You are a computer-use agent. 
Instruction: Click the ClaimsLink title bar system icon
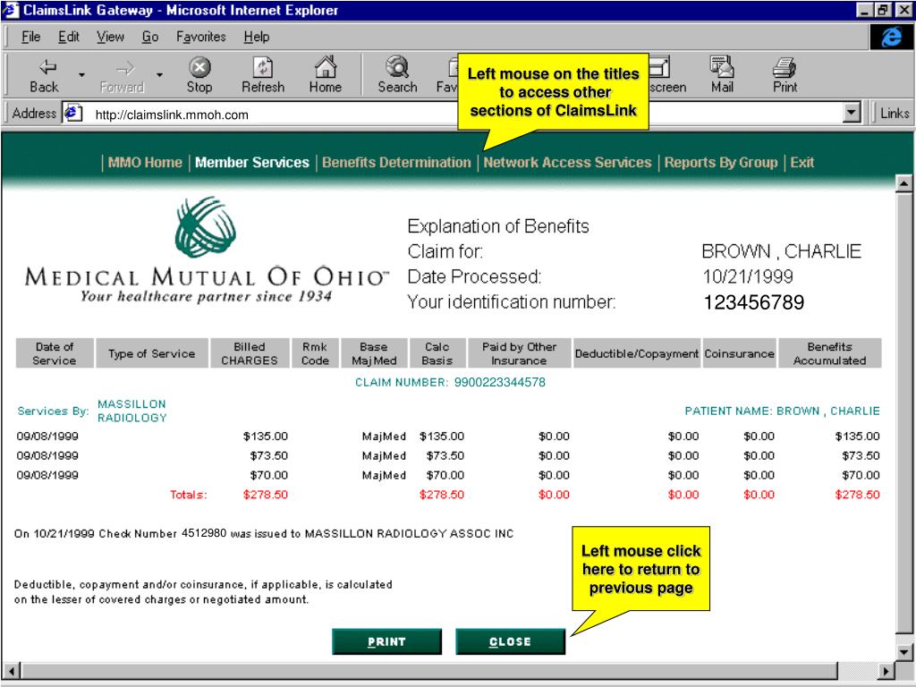click(x=10, y=10)
